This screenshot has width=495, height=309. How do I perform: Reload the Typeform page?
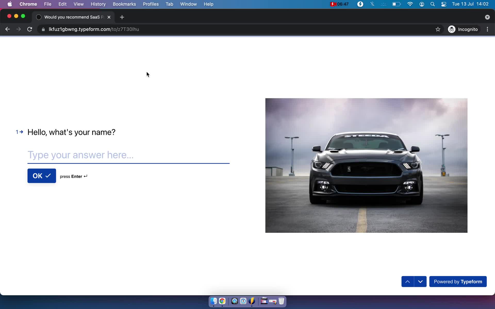(x=30, y=29)
